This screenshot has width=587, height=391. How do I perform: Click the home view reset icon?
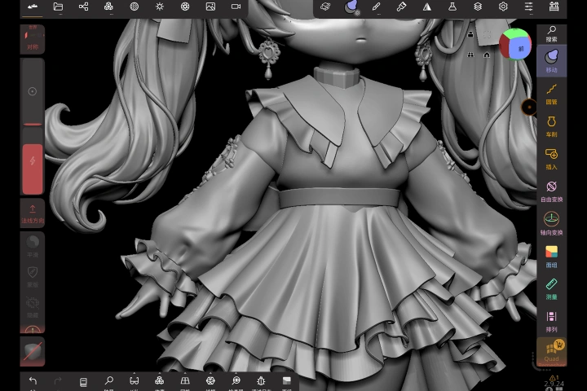487,55
